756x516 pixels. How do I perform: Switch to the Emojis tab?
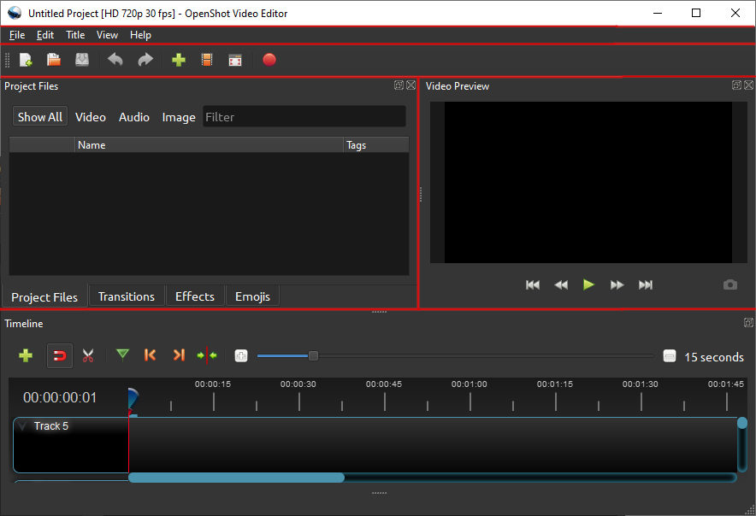pos(252,296)
